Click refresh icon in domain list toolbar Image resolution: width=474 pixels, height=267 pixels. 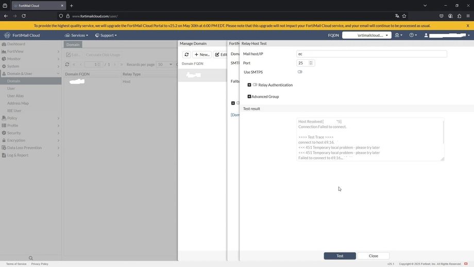coord(67,64)
